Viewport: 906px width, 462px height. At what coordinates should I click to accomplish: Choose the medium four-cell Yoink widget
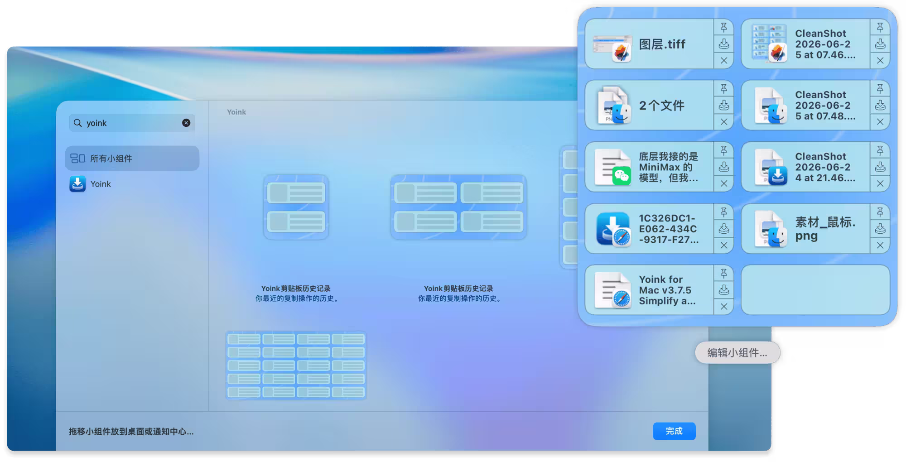coord(458,207)
